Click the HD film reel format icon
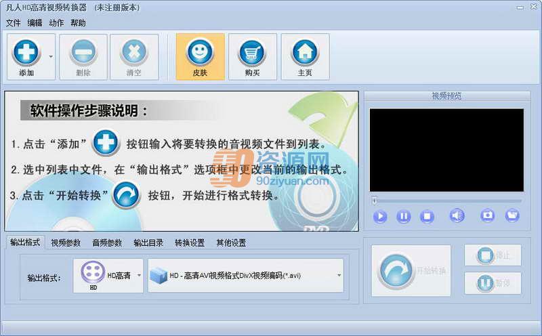The height and width of the screenshot is (336, 542). coord(93,273)
